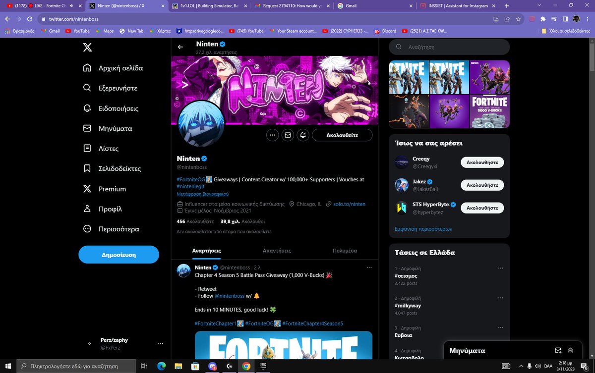Follow Jakez with Ακολουθήστε button
This screenshot has width=595, height=373.
coord(482,185)
